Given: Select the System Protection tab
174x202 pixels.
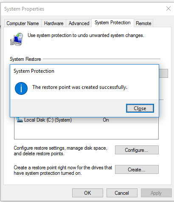Looking at the screenshot, I should click(x=112, y=23).
